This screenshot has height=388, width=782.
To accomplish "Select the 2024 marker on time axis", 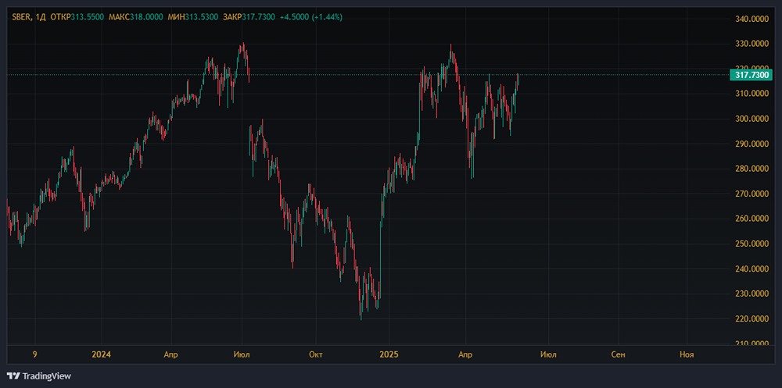I will point(101,354).
